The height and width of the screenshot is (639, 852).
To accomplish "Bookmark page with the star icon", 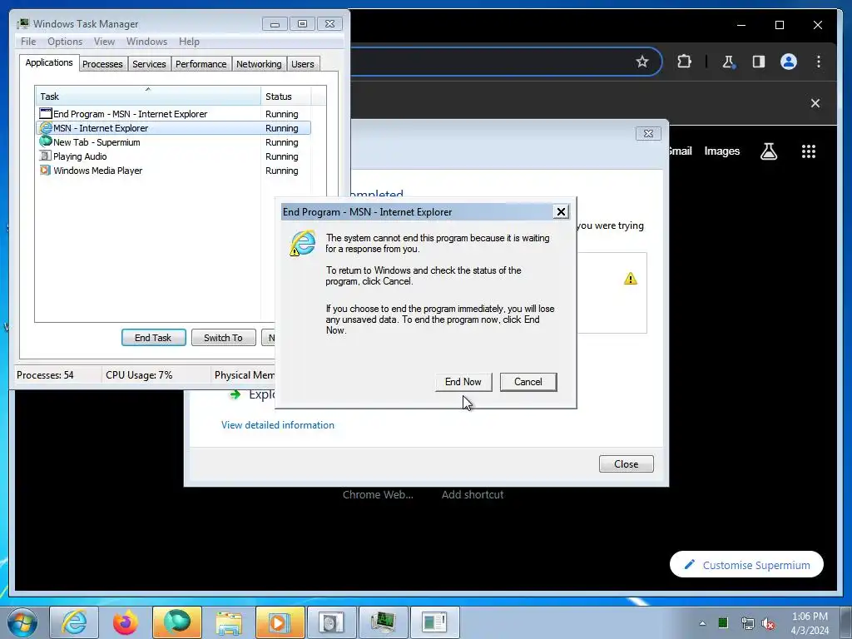I will pyautogui.click(x=642, y=62).
